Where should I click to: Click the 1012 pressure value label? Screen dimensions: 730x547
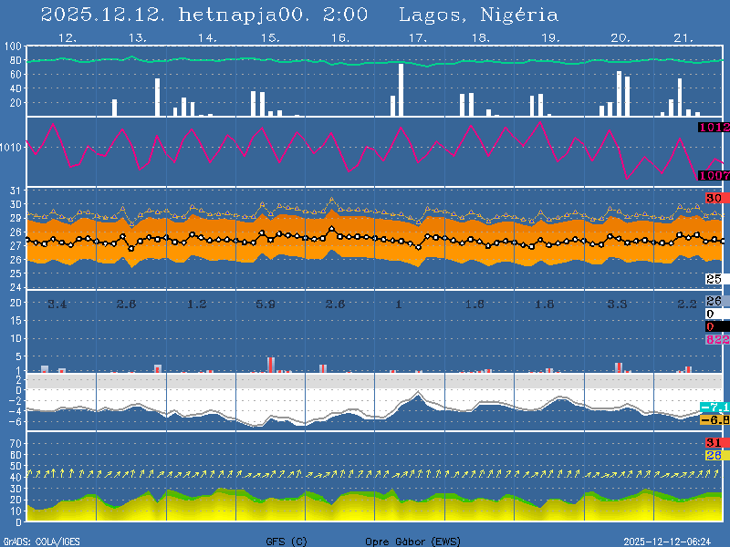point(714,128)
